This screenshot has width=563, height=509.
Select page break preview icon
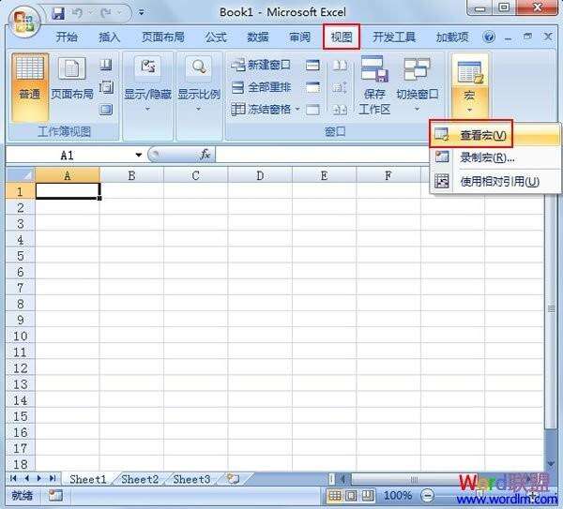[x=106, y=65]
